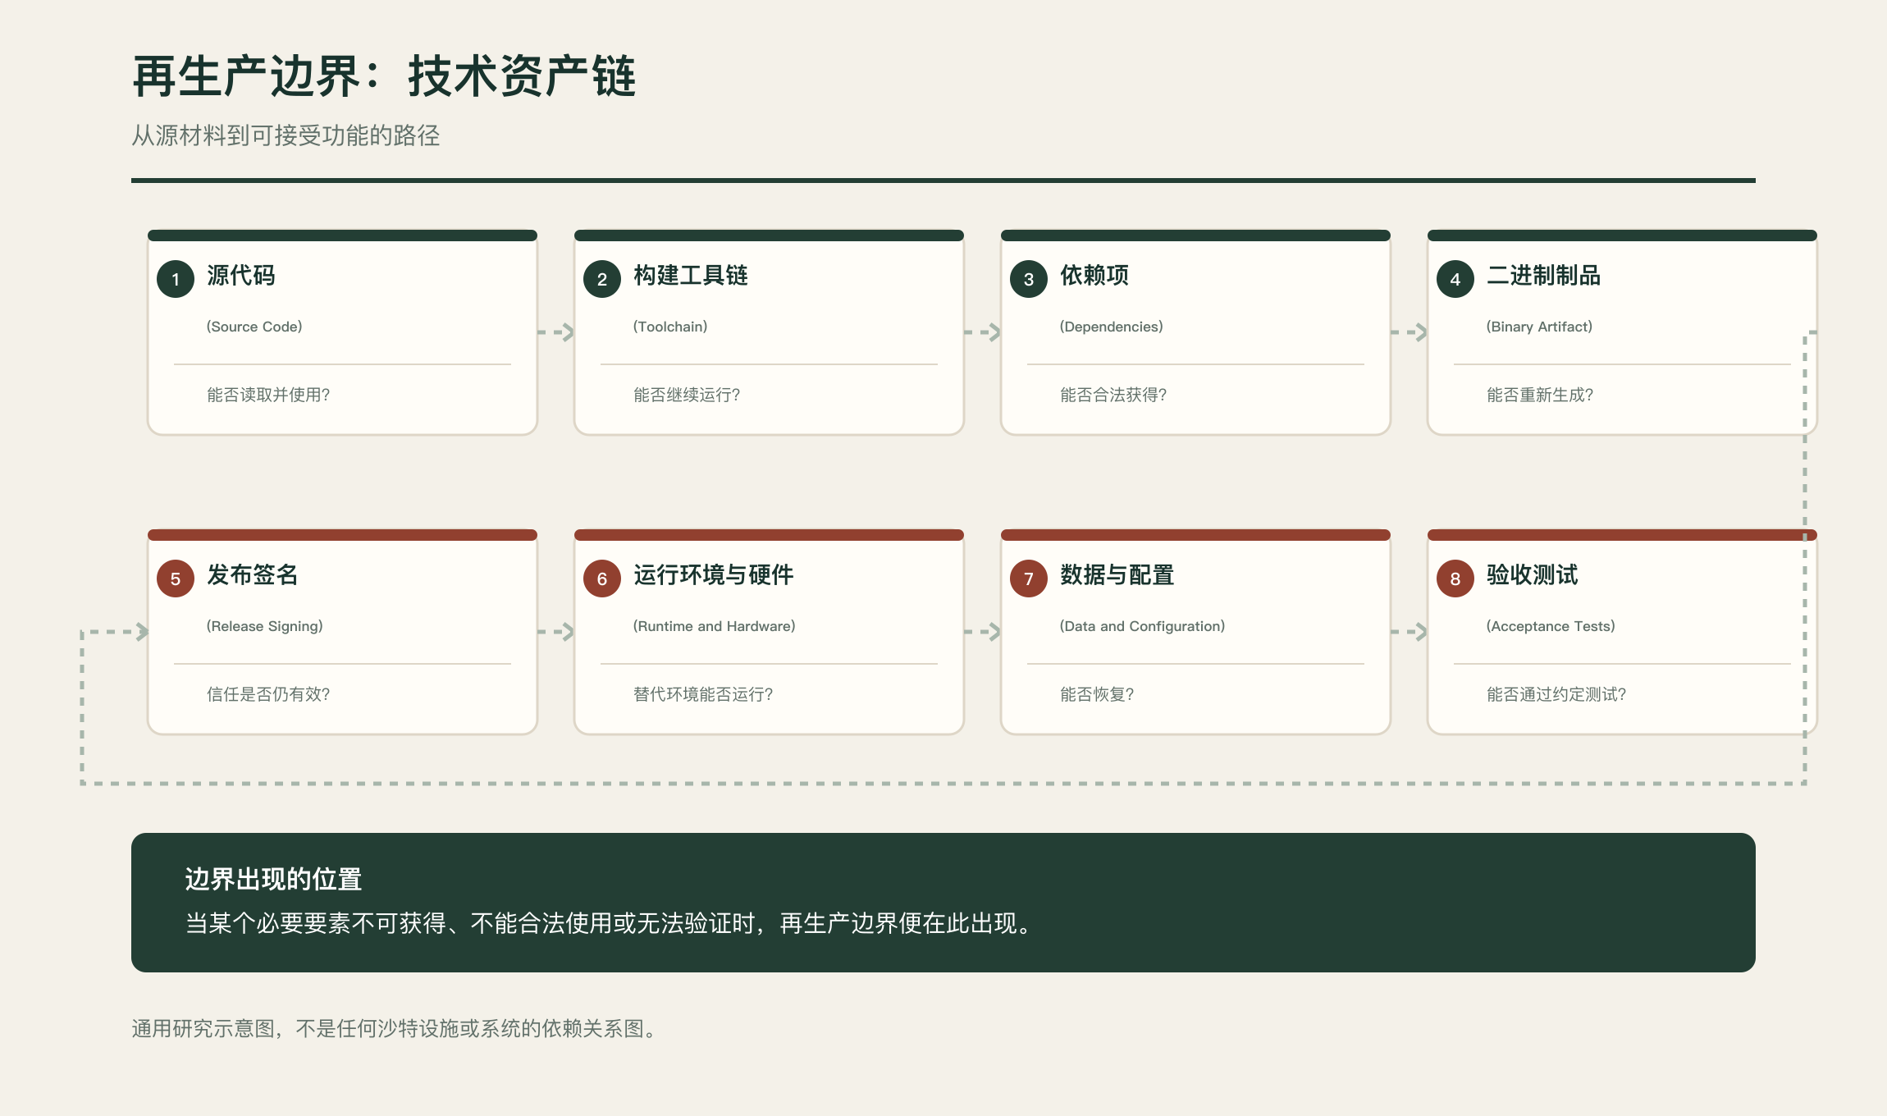Click the (Dependencies) subtitle

tap(1112, 327)
